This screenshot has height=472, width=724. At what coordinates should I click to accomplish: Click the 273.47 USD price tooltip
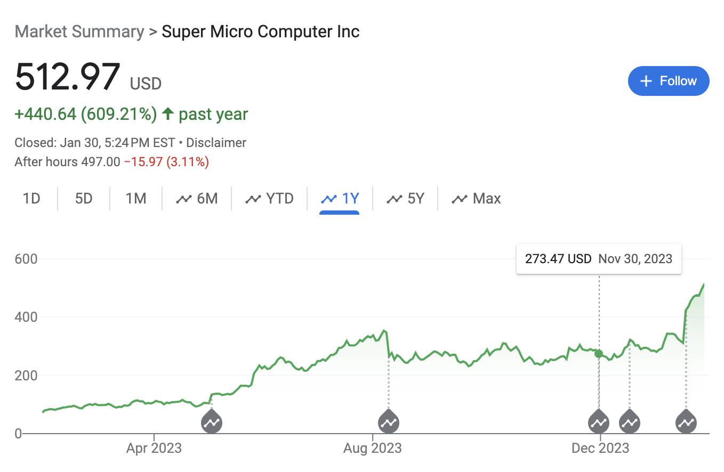click(x=598, y=259)
